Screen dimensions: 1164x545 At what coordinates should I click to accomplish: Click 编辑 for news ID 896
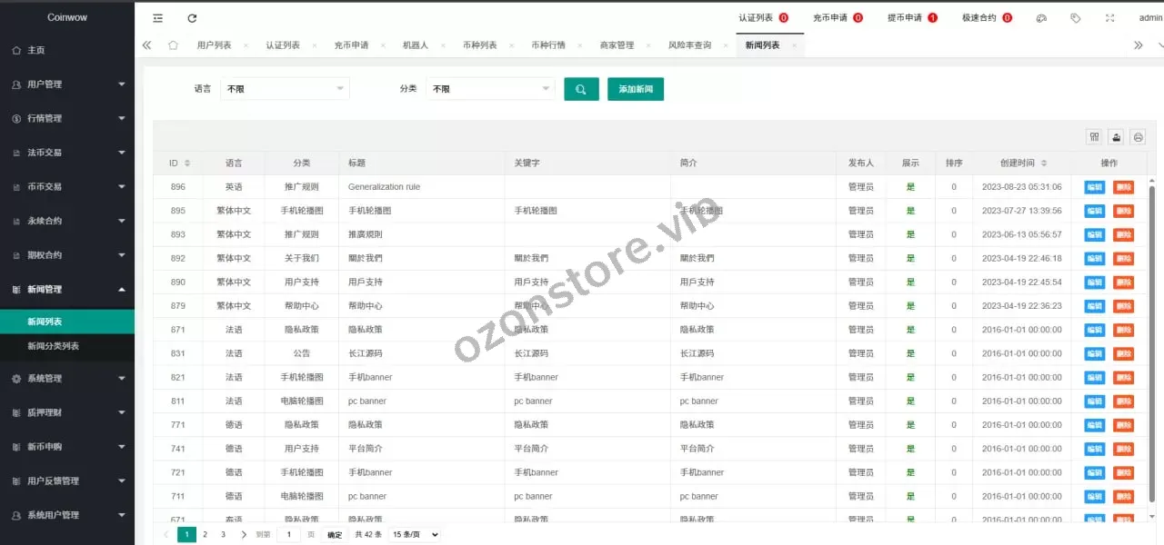pos(1095,187)
